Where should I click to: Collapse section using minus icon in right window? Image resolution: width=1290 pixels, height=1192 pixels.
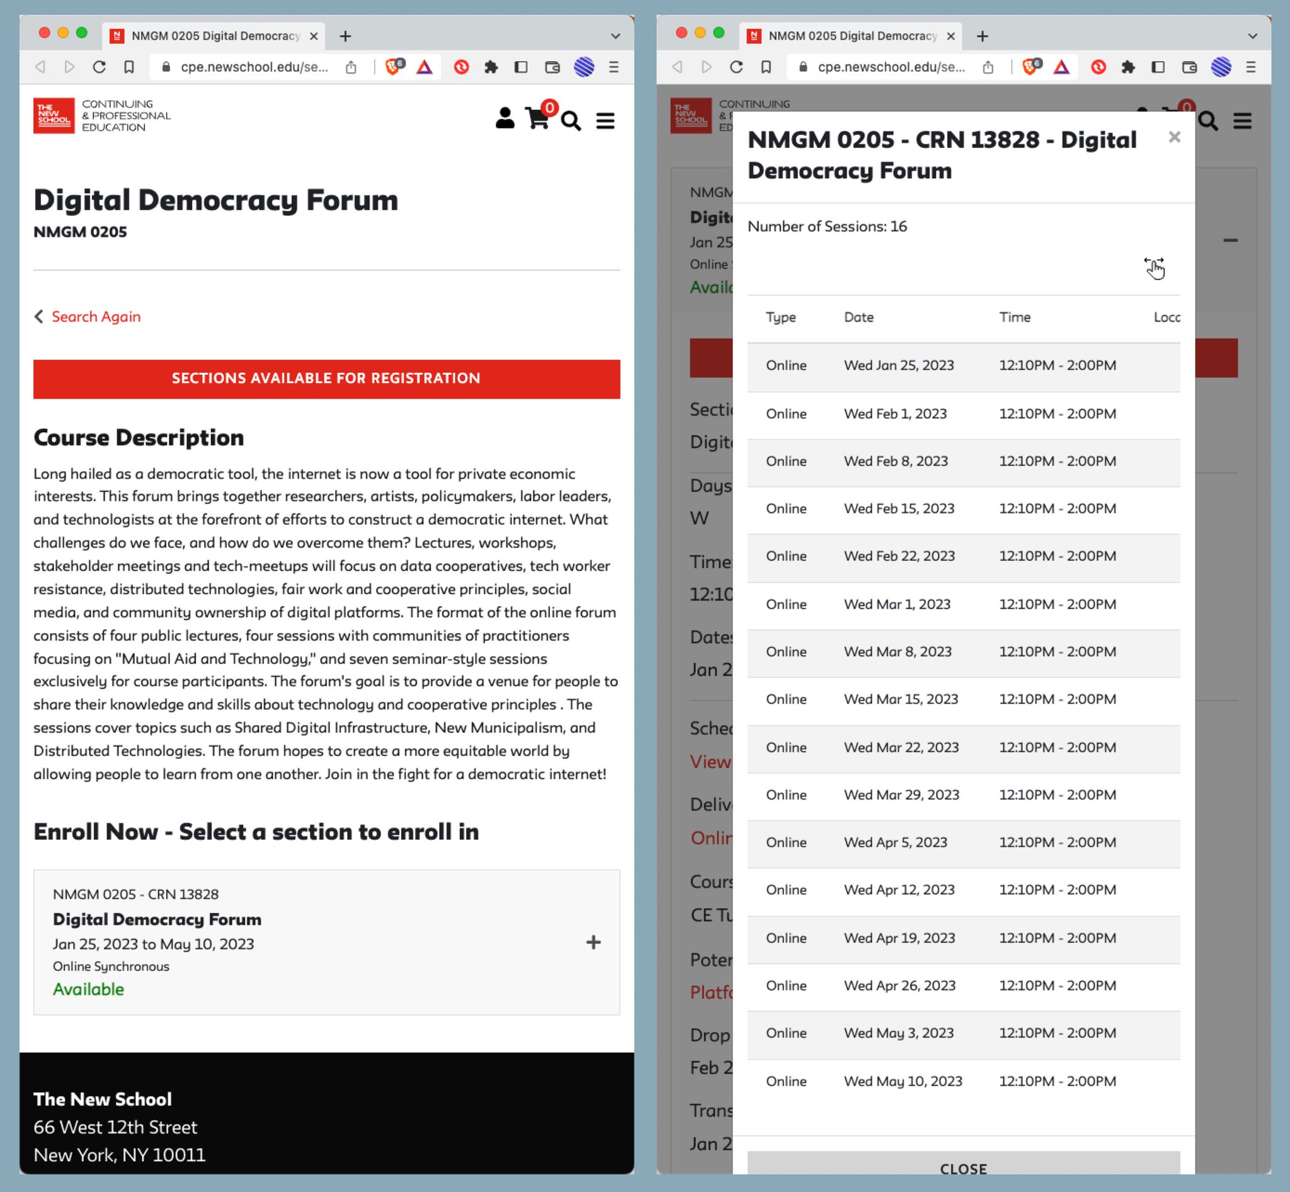[1230, 241]
